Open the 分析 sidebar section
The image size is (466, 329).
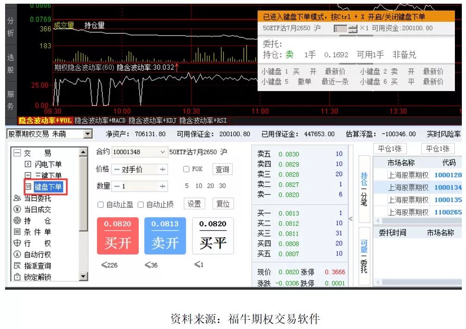point(11,27)
